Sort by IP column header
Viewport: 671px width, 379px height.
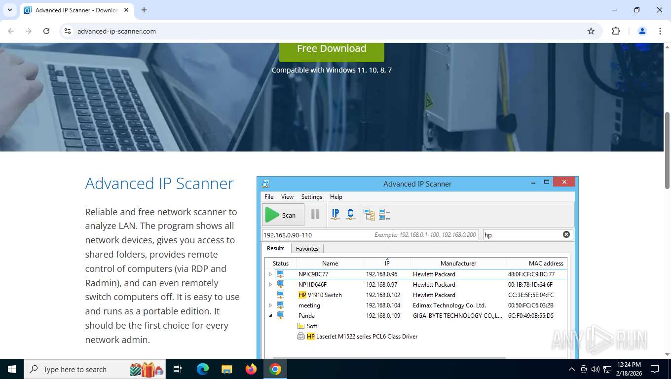tap(387, 263)
